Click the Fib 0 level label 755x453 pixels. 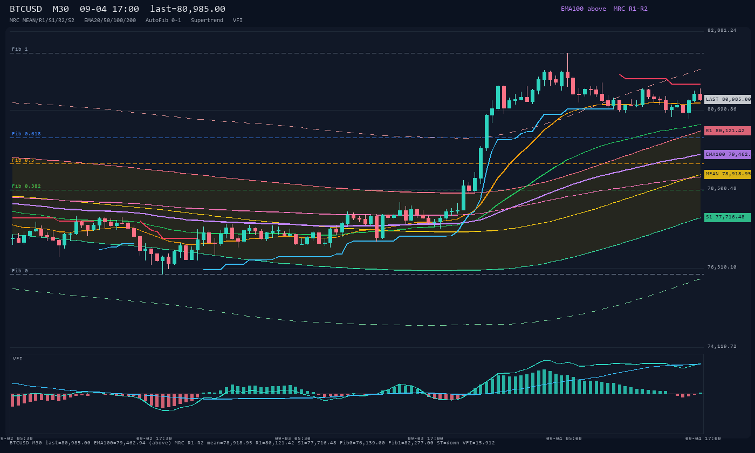click(20, 271)
